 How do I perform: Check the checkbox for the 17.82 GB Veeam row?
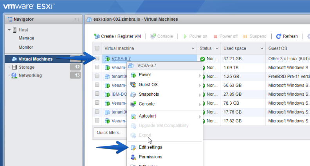pyautogui.click(x=97, y=120)
